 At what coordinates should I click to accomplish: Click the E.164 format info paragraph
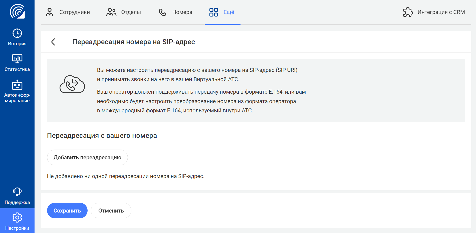click(201, 101)
